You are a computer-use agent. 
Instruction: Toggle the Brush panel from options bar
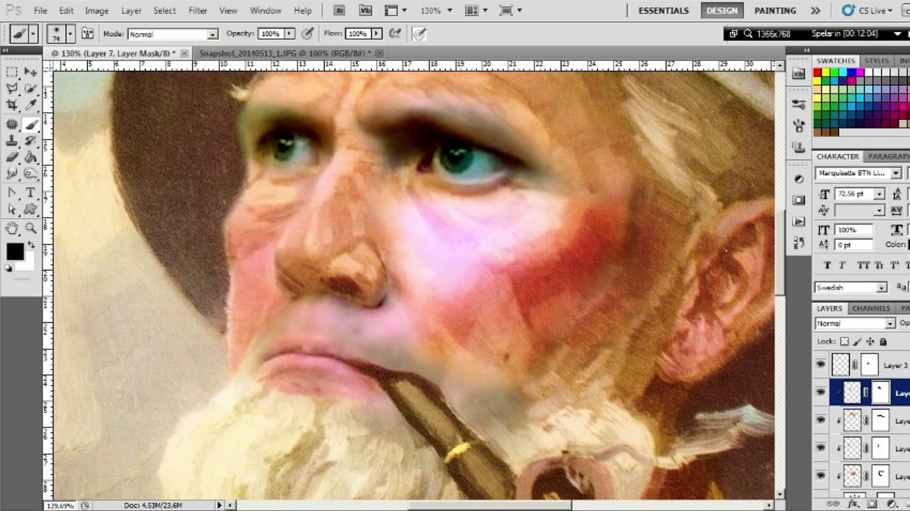pos(88,33)
